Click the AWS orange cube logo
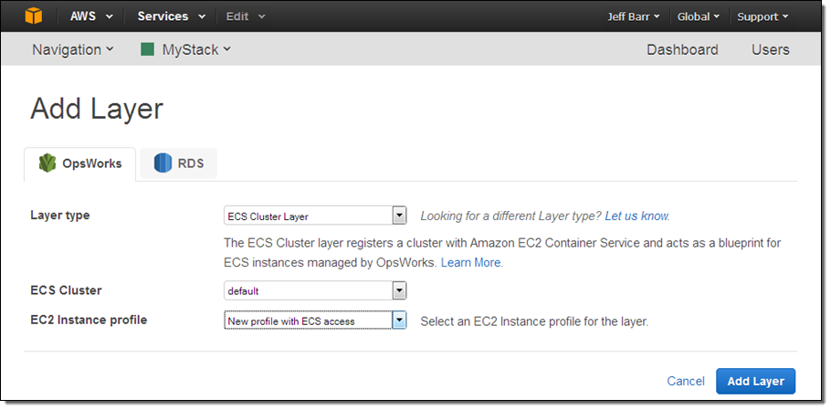Viewport: 831px width, 410px height. 33,16
